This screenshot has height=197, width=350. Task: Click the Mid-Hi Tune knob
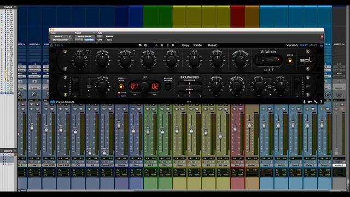coord(148,61)
